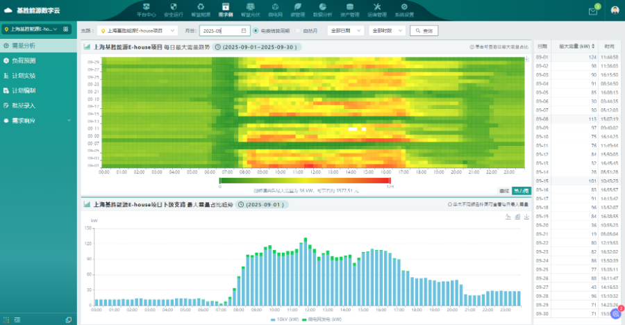Open the 平台中心 platform center module
Viewport: 625px width, 325px height.
coord(146,10)
